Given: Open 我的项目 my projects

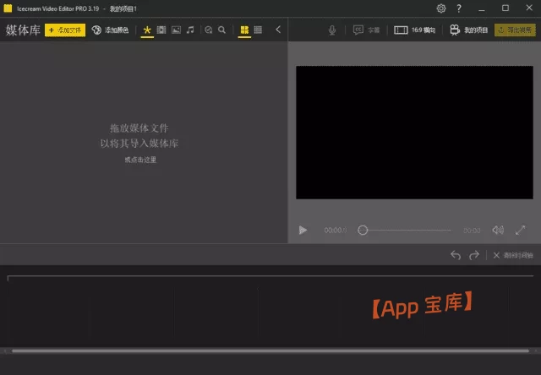Looking at the screenshot, I should [469, 30].
